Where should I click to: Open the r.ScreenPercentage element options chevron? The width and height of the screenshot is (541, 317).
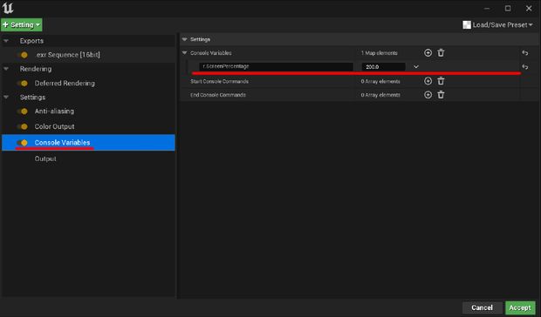point(415,67)
